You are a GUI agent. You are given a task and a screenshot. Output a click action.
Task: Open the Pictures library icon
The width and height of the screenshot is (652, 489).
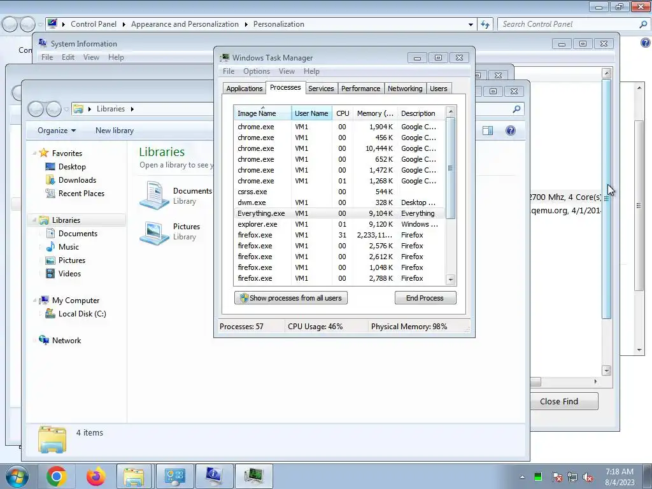[x=154, y=232]
